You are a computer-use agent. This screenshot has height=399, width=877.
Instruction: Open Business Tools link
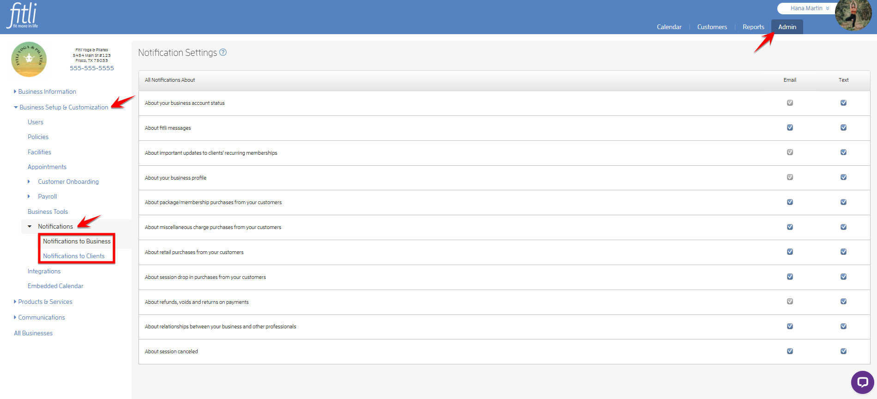[48, 212]
